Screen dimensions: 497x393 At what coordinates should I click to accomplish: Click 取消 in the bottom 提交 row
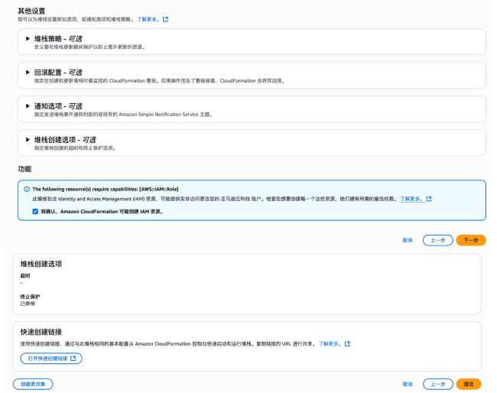(x=407, y=384)
